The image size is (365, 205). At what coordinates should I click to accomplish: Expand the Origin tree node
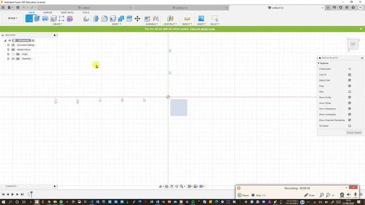9,54
